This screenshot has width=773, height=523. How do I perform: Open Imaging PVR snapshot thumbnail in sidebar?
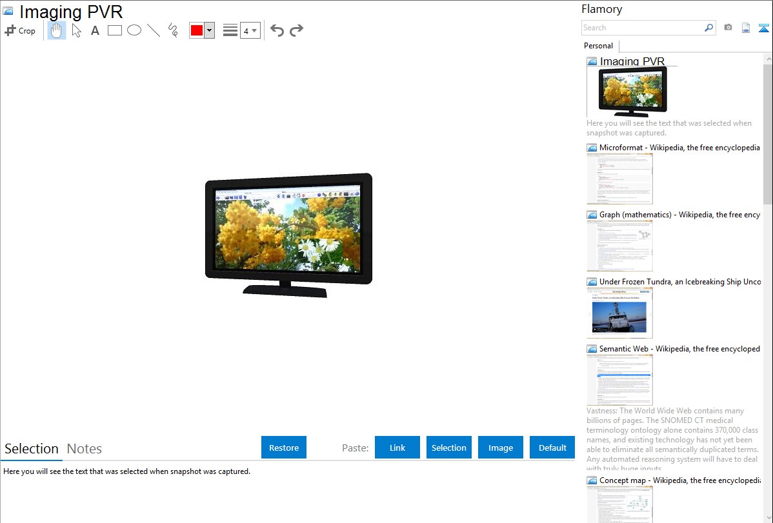(632, 92)
